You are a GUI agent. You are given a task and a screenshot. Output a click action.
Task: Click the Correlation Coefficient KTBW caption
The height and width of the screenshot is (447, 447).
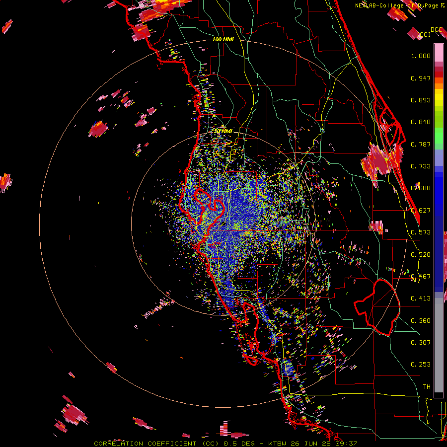click(225, 444)
